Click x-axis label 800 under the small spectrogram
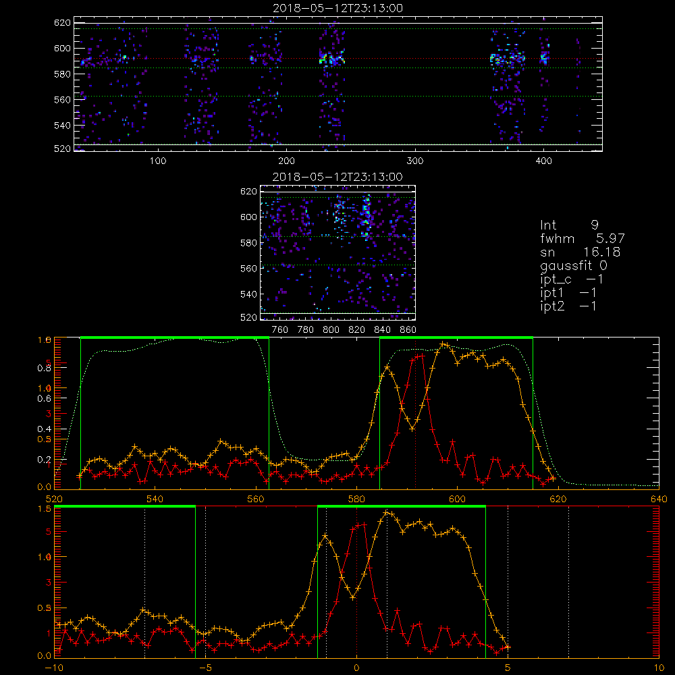The image size is (675, 675). [331, 330]
